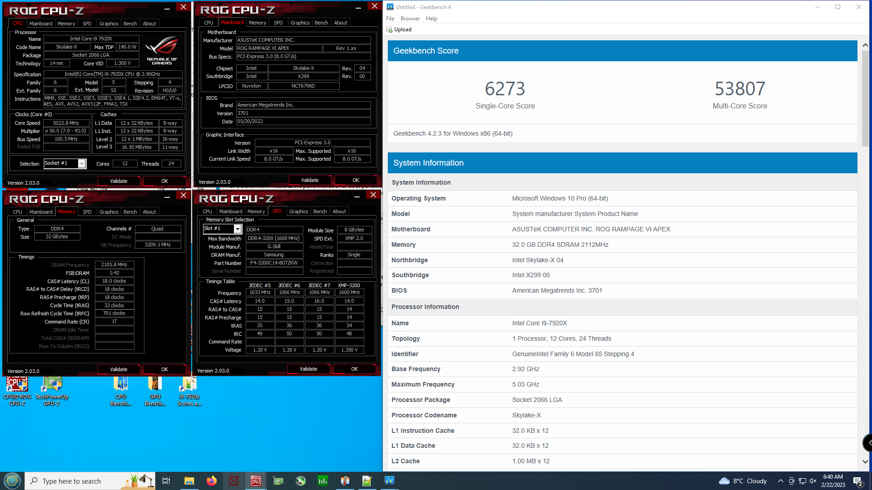Viewport: 872px width, 490px height.
Task: Click the taskbar clock showing 6:40 AM
Action: pyautogui.click(x=833, y=481)
